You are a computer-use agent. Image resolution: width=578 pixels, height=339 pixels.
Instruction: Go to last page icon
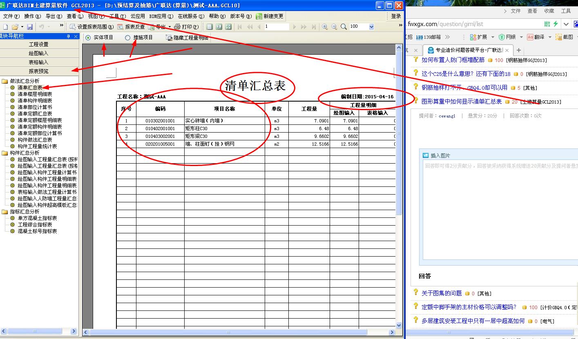(x=314, y=27)
